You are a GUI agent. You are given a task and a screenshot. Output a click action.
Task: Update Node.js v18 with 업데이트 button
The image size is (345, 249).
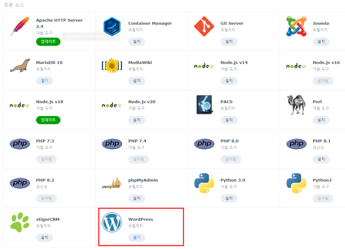pyautogui.click(x=48, y=120)
